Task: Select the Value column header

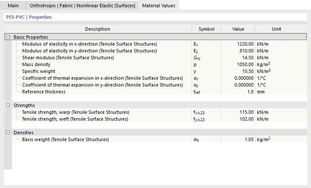Action: coord(238,29)
